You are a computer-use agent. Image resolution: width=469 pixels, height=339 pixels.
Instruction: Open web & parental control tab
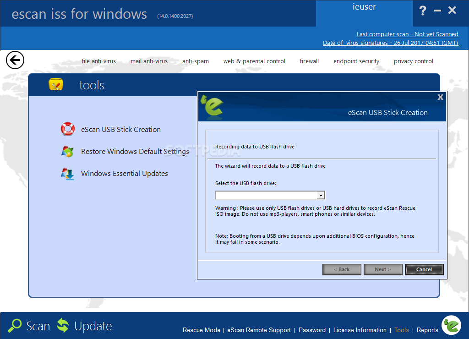tap(254, 61)
